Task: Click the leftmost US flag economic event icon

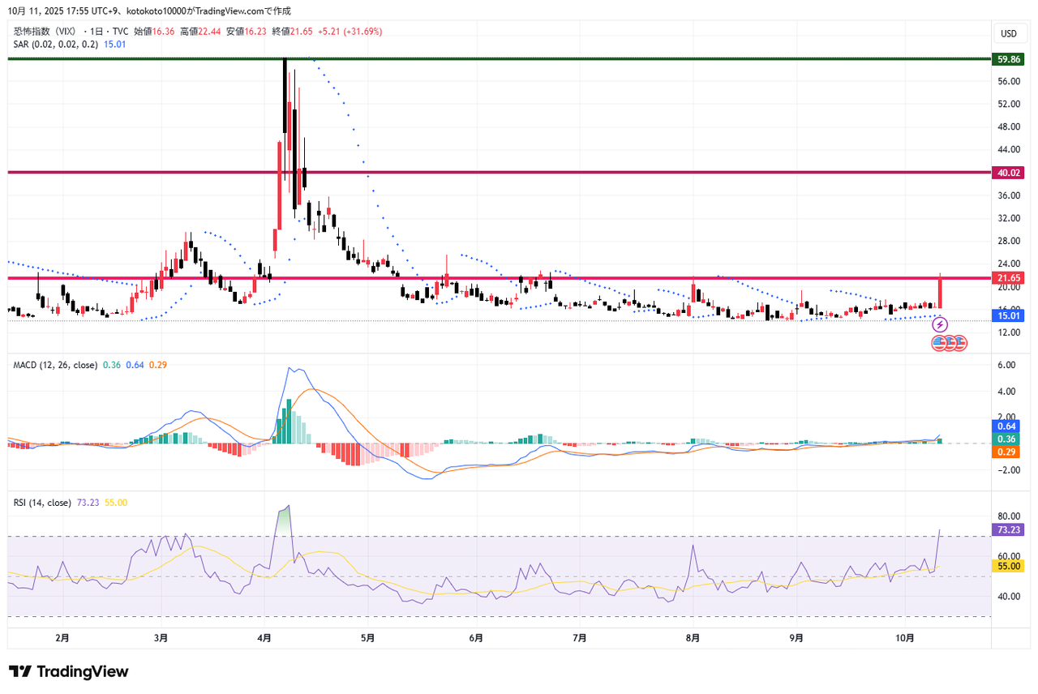Action: [938, 343]
